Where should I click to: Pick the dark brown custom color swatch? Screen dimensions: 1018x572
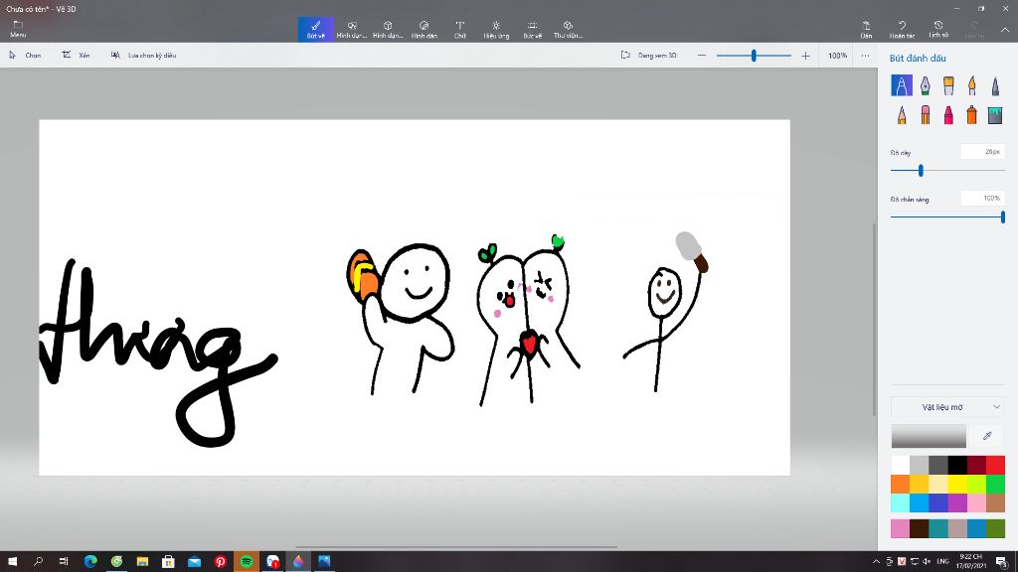[x=919, y=528]
